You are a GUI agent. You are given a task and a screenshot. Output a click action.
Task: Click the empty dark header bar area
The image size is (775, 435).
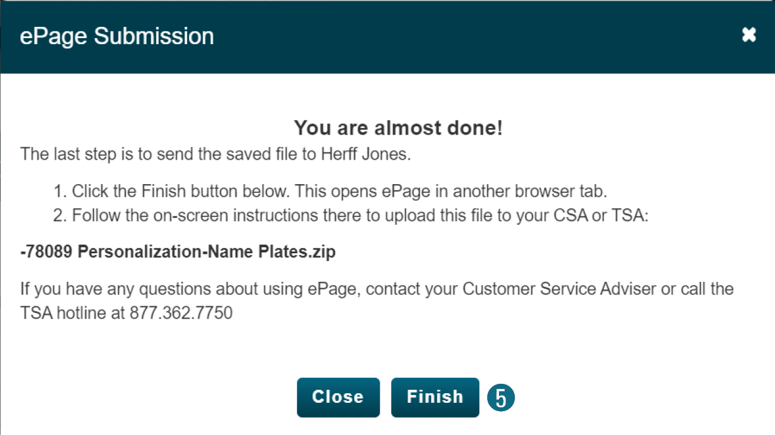tap(477, 36)
